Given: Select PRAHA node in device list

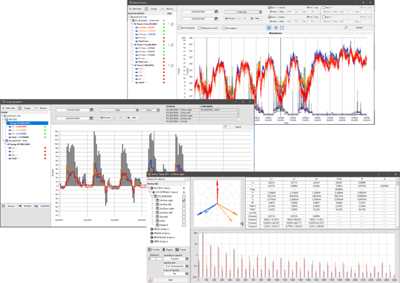Looking at the screenshot, I should click(x=159, y=233).
